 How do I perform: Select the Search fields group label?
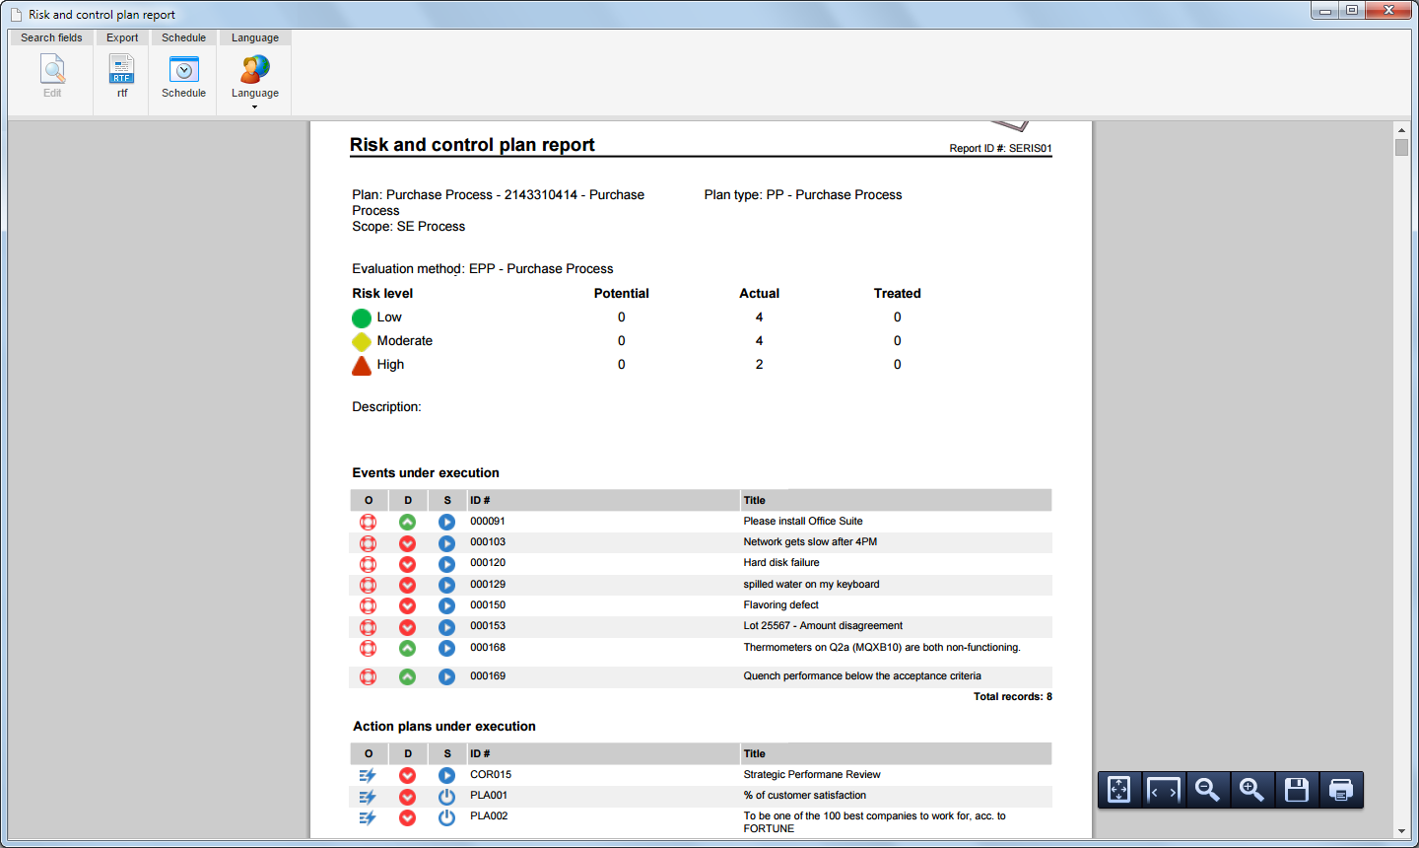pos(52,37)
